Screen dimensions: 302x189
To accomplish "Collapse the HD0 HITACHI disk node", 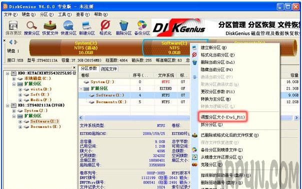I will [7, 73].
